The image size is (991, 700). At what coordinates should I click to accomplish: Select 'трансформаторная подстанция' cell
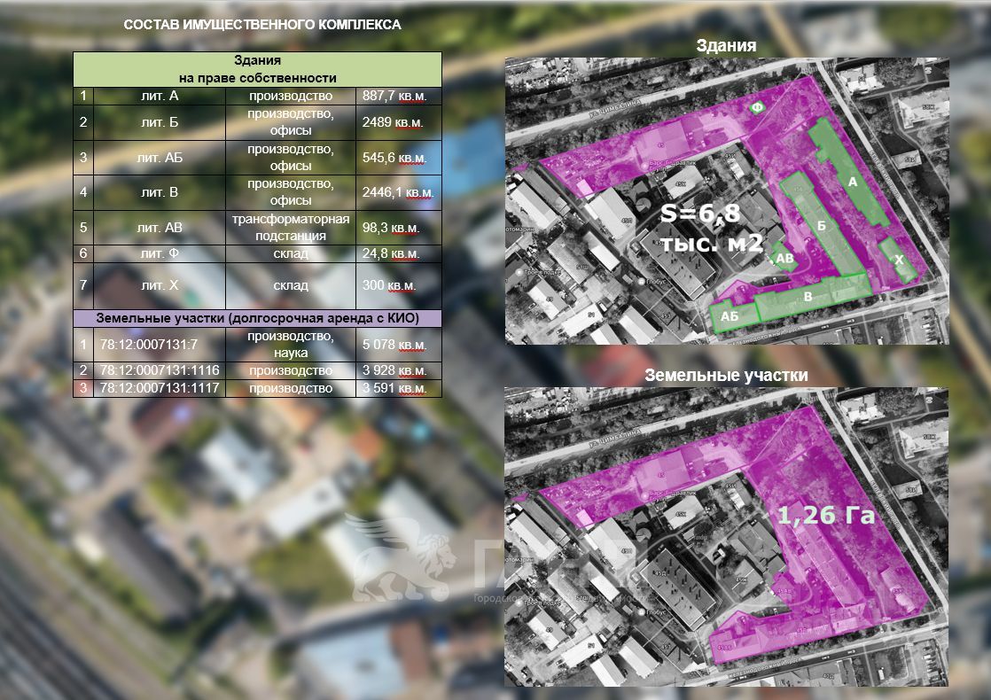[x=291, y=228]
